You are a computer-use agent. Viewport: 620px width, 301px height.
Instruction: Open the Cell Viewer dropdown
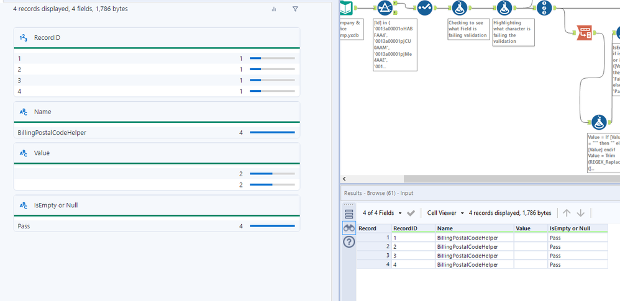[445, 213]
